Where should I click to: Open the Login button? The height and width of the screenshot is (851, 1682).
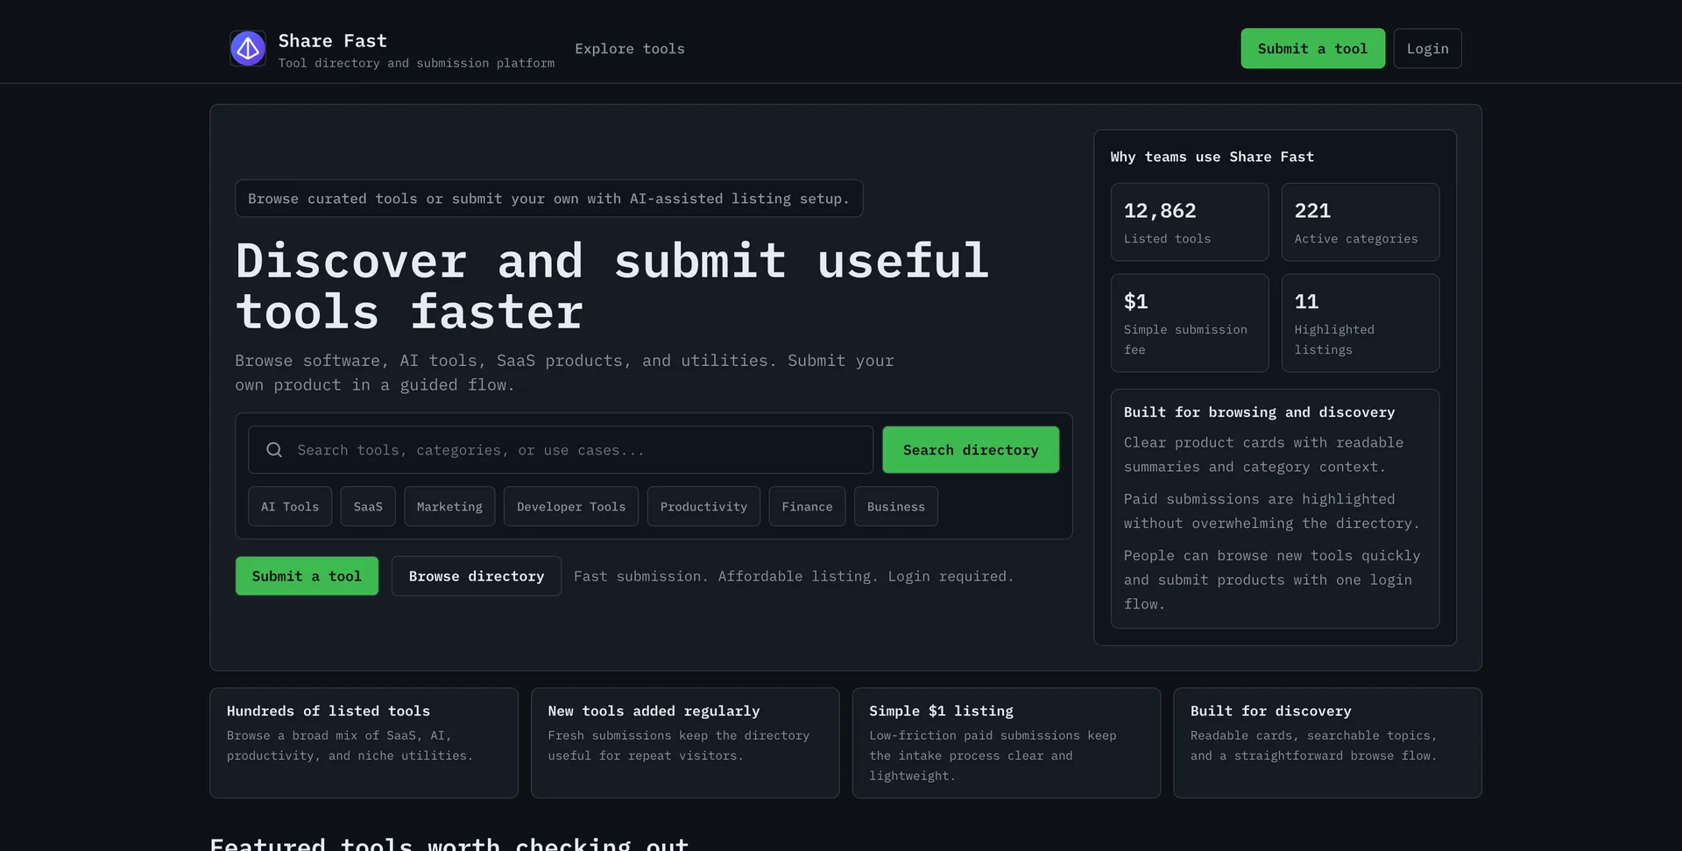click(x=1427, y=49)
